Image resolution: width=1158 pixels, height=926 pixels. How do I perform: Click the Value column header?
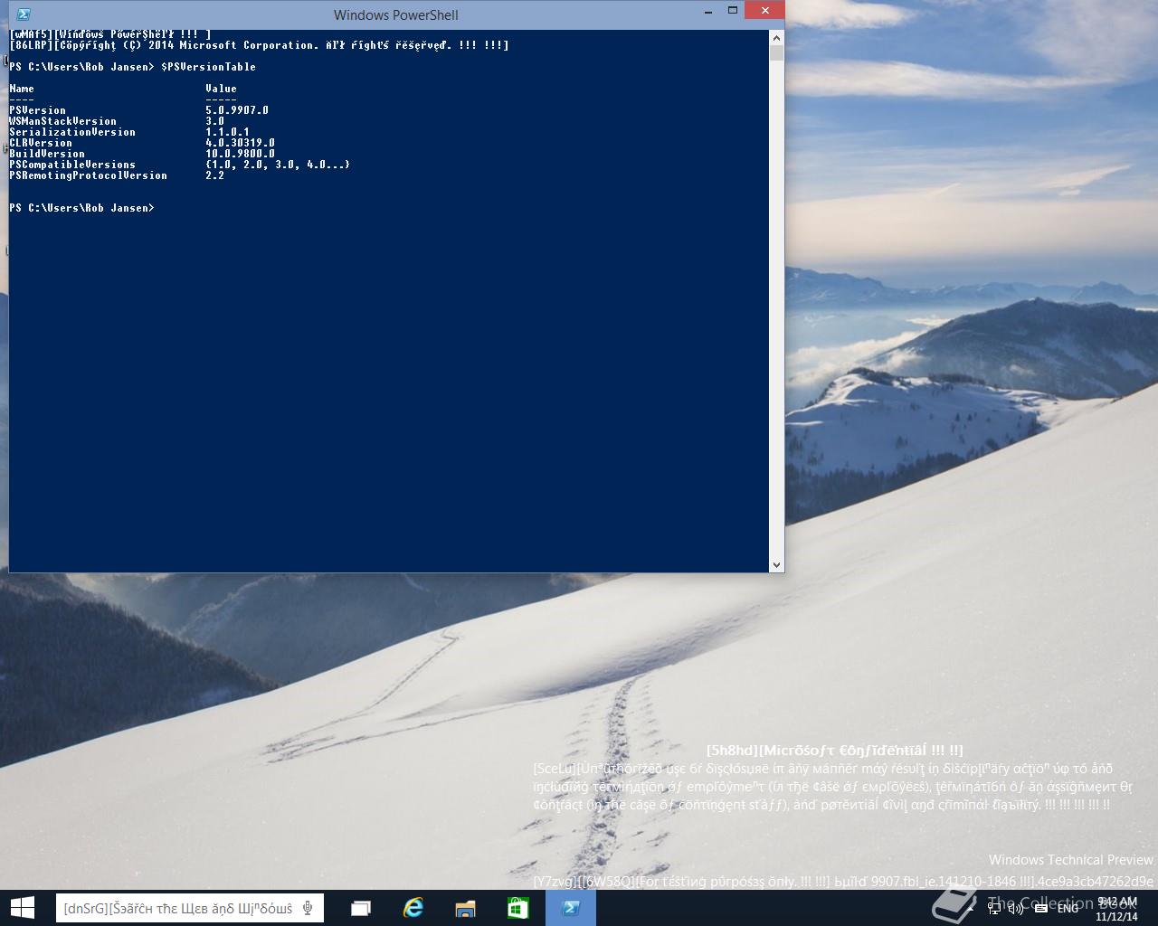click(221, 89)
